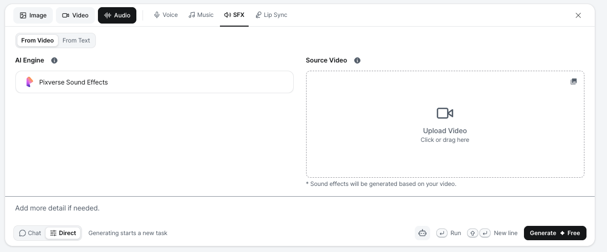Show AI Engine info tooltip icon

(54, 60)
